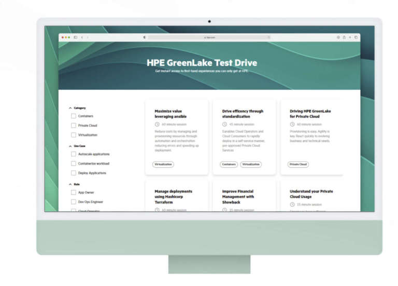Check the Private Cloud category filter
This screenshot has width=398, height=286.
pyautogui.click(x=74, y=125)
